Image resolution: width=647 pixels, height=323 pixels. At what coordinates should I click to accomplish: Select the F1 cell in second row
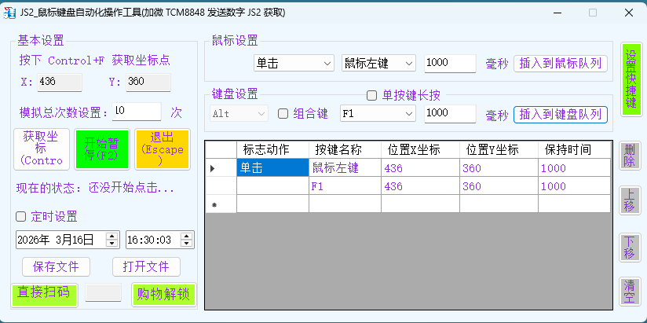[345, 186]
